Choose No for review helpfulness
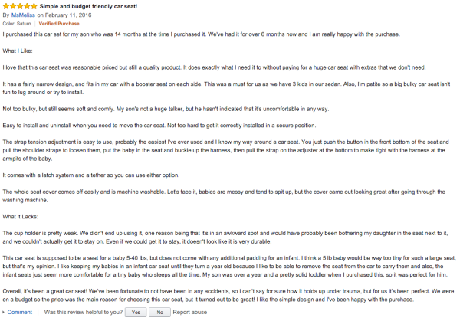Image resolution: width=460 pixels, height=321 pixels. point(159,313)
